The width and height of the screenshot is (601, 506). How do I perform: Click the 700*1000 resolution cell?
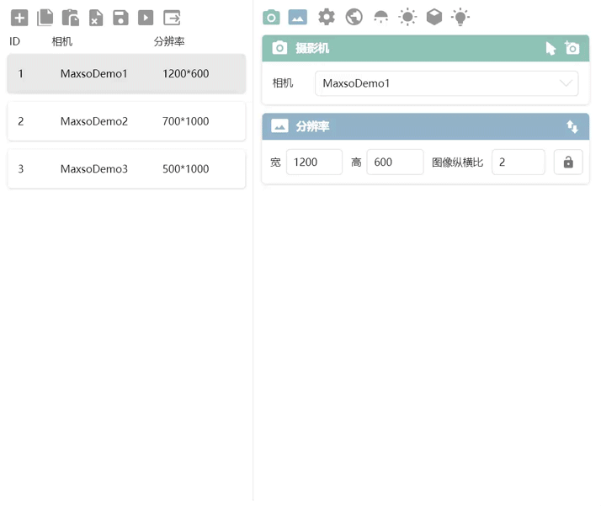coord(185,121)
